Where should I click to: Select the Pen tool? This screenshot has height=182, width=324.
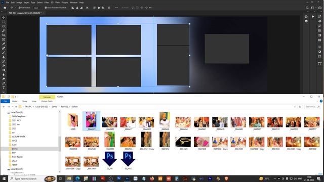pos(4,83)
